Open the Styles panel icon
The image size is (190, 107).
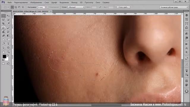(x=186, y=38)
